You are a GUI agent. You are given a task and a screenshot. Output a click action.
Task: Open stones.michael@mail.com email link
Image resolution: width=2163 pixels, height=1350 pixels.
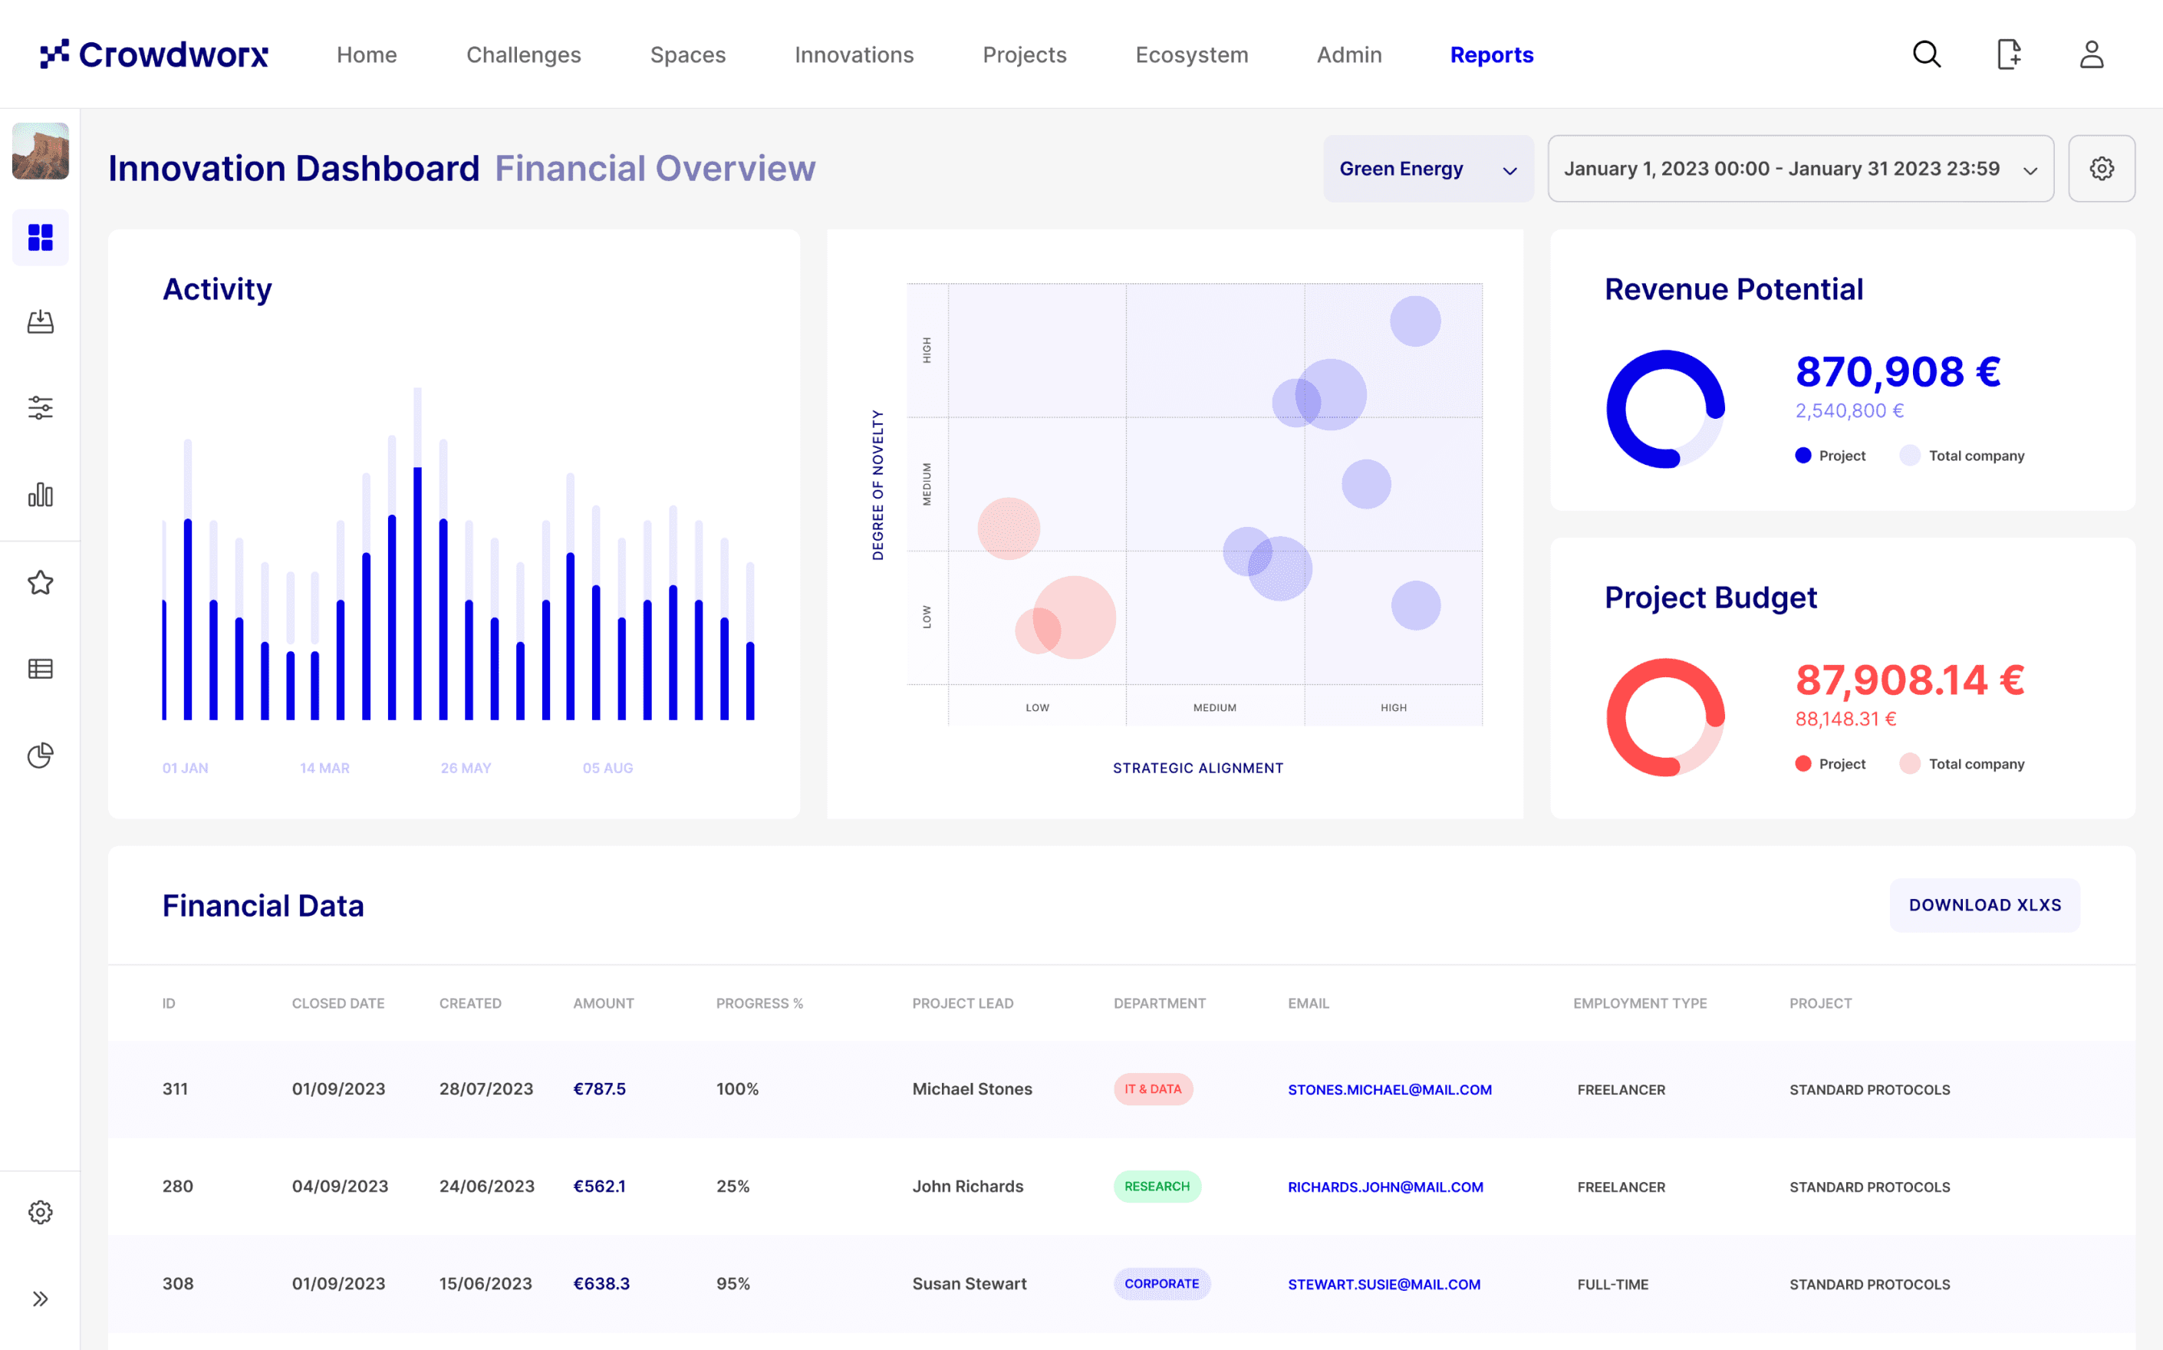1389,1089
